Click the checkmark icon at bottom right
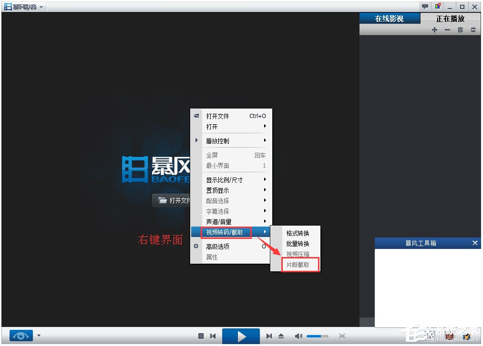The height and width of the screenshot is (346, 483). tap(466, 336)
